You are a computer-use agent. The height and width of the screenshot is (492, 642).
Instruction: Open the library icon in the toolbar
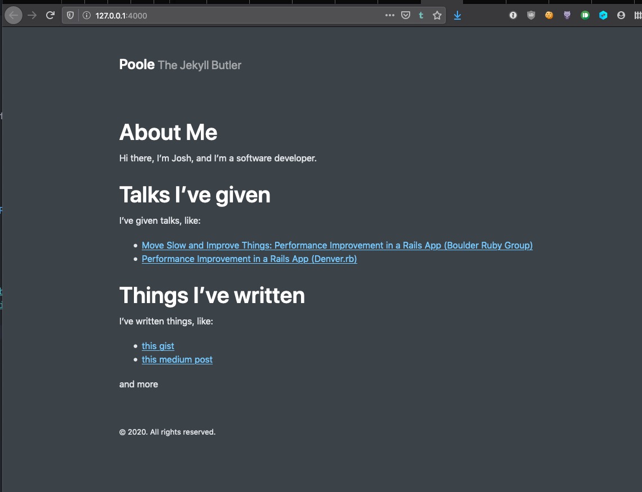pyautogui.click(x=638, y=16)
